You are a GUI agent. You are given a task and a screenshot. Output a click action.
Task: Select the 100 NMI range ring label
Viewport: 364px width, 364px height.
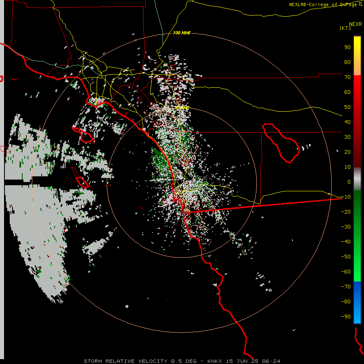(182, 33)
